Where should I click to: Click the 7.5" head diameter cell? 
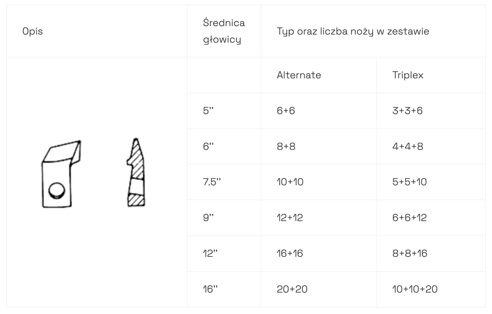tap(212, 182)
